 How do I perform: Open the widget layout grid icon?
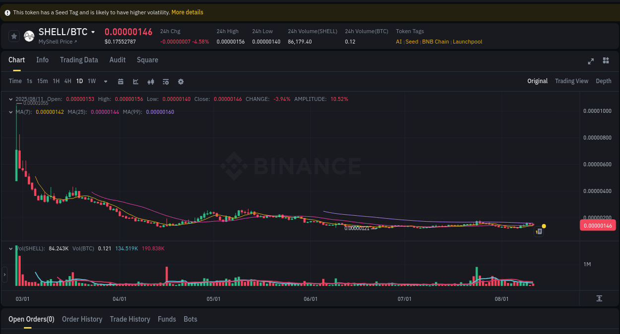(606, 61)
